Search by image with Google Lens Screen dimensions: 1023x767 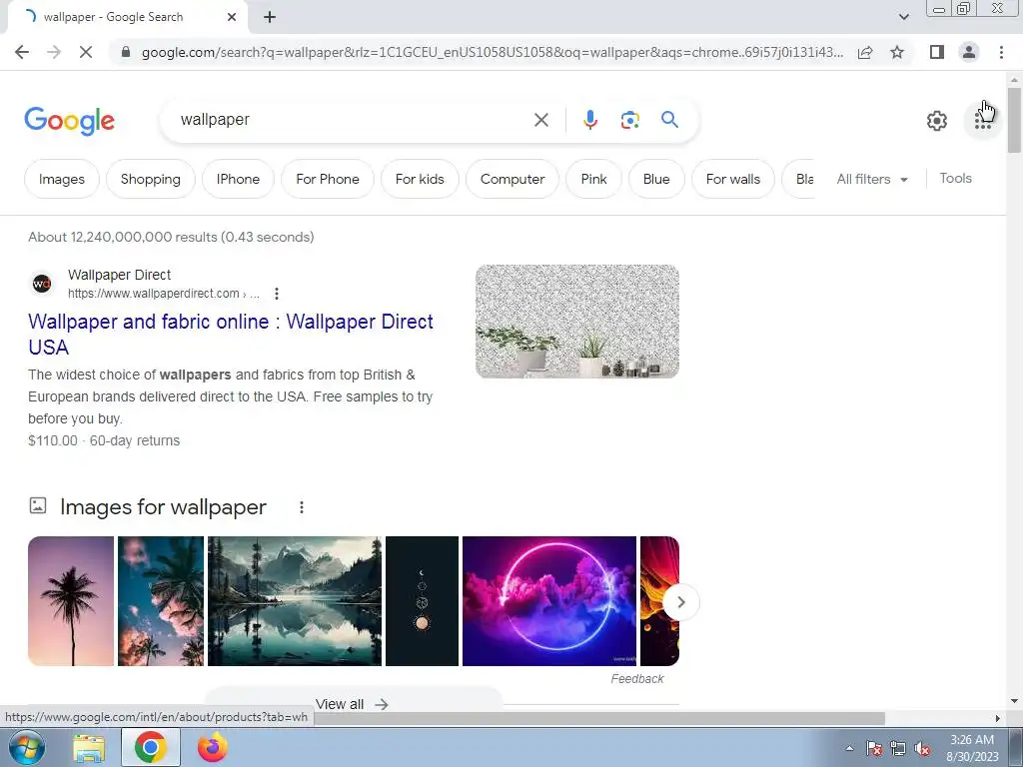pyautogui.click(x=629, y=120)
